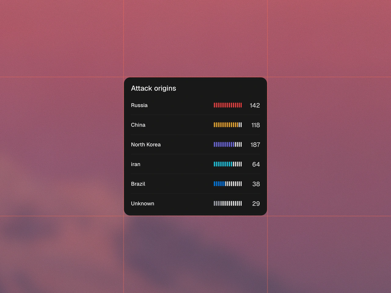Click the blue Brazil segmented bar
The width and height of the screenshot is (391, 293).
(x=228, y=184)
